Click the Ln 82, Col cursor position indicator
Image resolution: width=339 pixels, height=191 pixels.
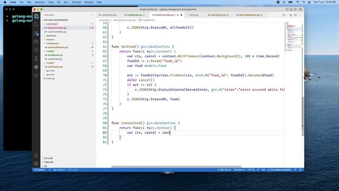[x=224, y=170]
